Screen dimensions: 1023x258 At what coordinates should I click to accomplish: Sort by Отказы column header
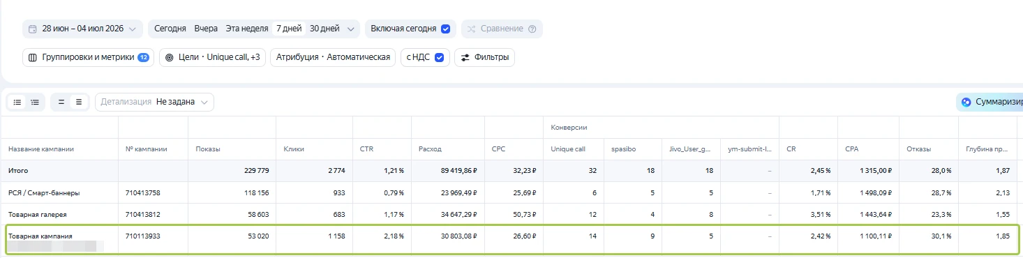(918, 149)
